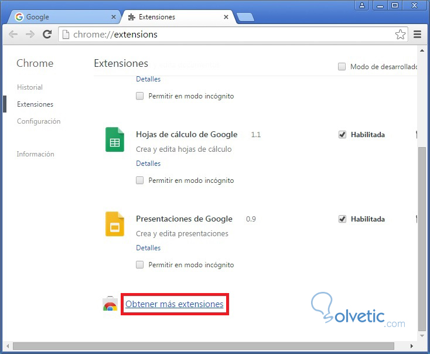Click the browser forward arrow
This screenshot has height=354, width=430.
[30, 35]
